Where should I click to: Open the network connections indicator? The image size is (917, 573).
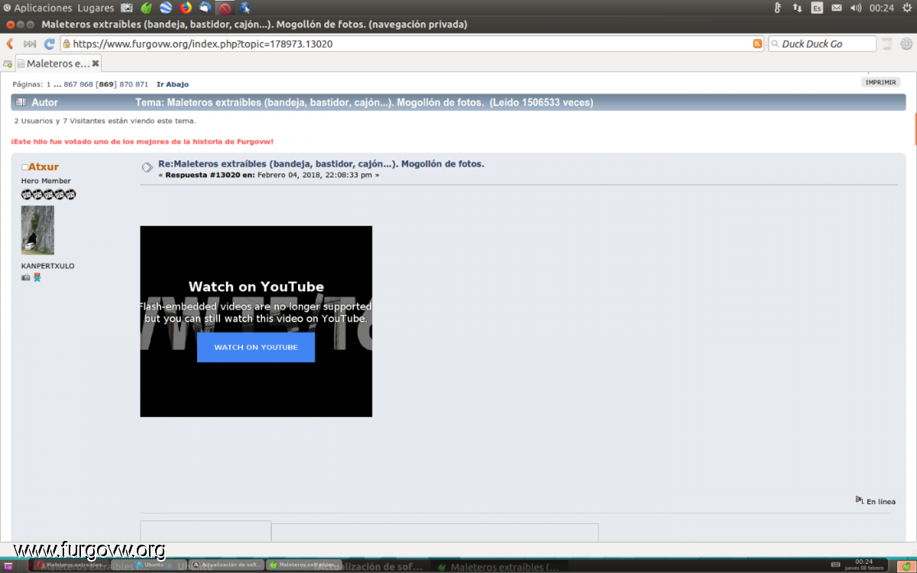(798, 8)
